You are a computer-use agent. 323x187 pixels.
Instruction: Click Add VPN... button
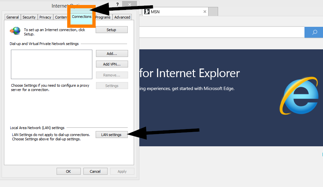[112, 64]
